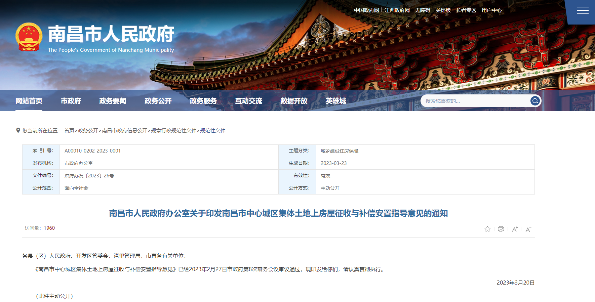Go to 政务要闻 section
The image size is (595, 302).
(113, 101)
